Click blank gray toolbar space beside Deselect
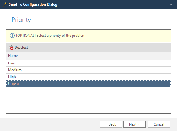177x131 pixels. (x=99, y=48)
